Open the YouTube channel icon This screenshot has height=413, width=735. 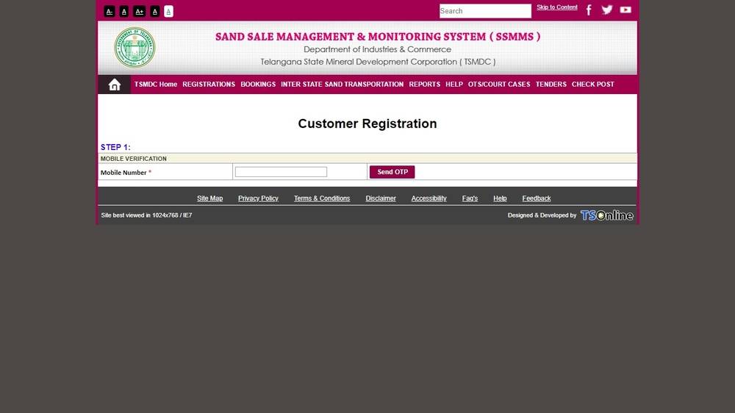tap(625, 10)
